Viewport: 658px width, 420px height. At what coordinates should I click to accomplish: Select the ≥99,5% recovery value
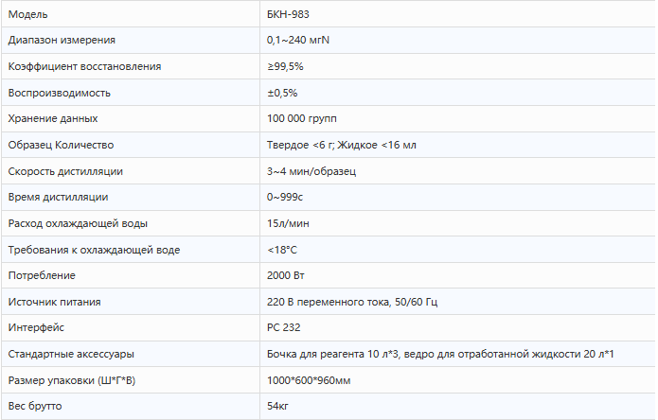[285, 67]
